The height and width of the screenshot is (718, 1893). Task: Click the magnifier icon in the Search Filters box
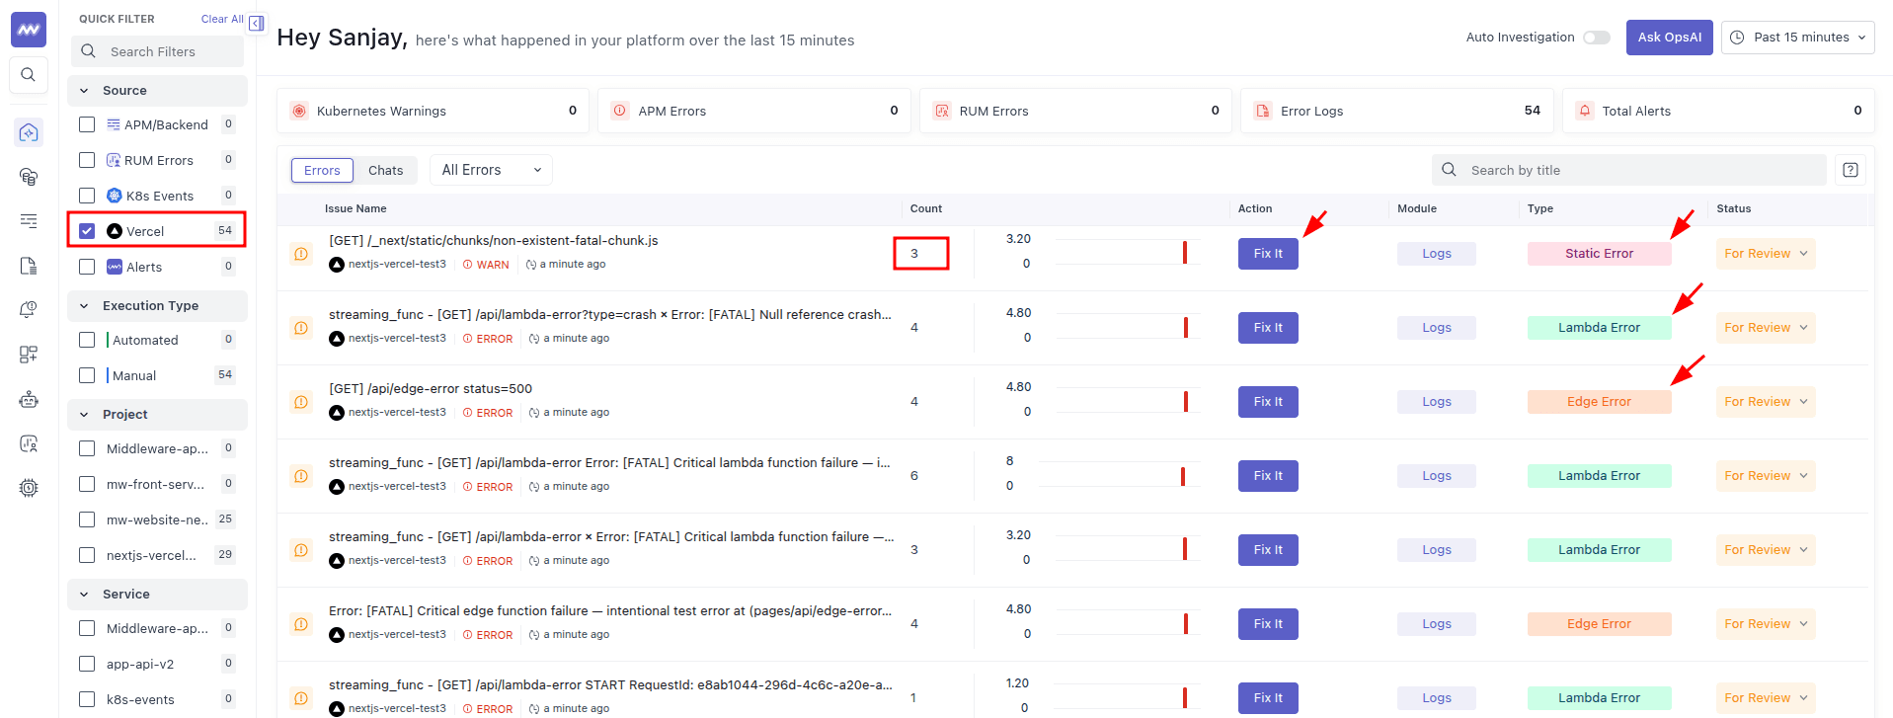pyautogui.click(x=89, y=51)
